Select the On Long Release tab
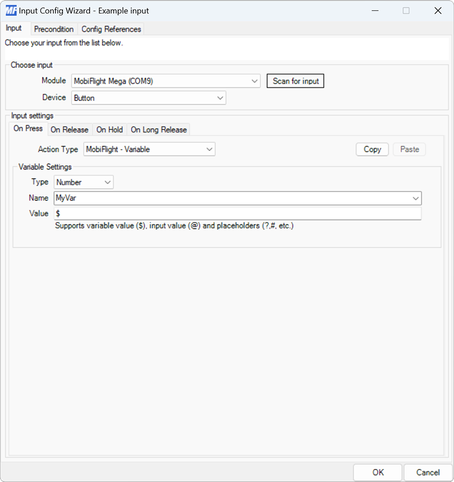 click(x=158, y=129)
